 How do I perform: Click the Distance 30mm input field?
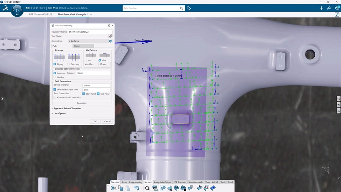pyautogui.click(x=93, y=73)
